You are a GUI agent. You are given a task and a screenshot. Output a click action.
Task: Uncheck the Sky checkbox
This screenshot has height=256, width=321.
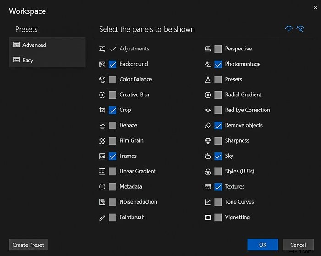(218, 156)
